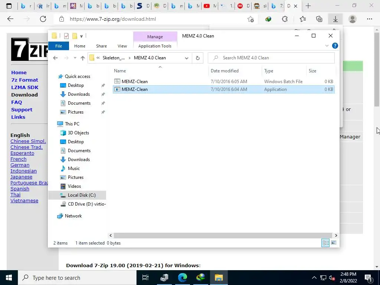Reload the 7-zip page in Edge
The height and width of the screenshot is (285, 380).
pos(43,19)
